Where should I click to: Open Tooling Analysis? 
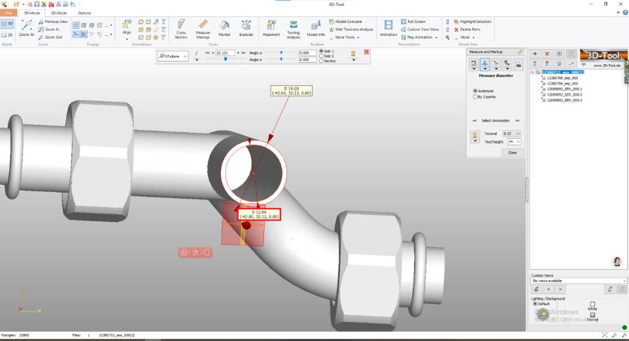click(294, 28)
